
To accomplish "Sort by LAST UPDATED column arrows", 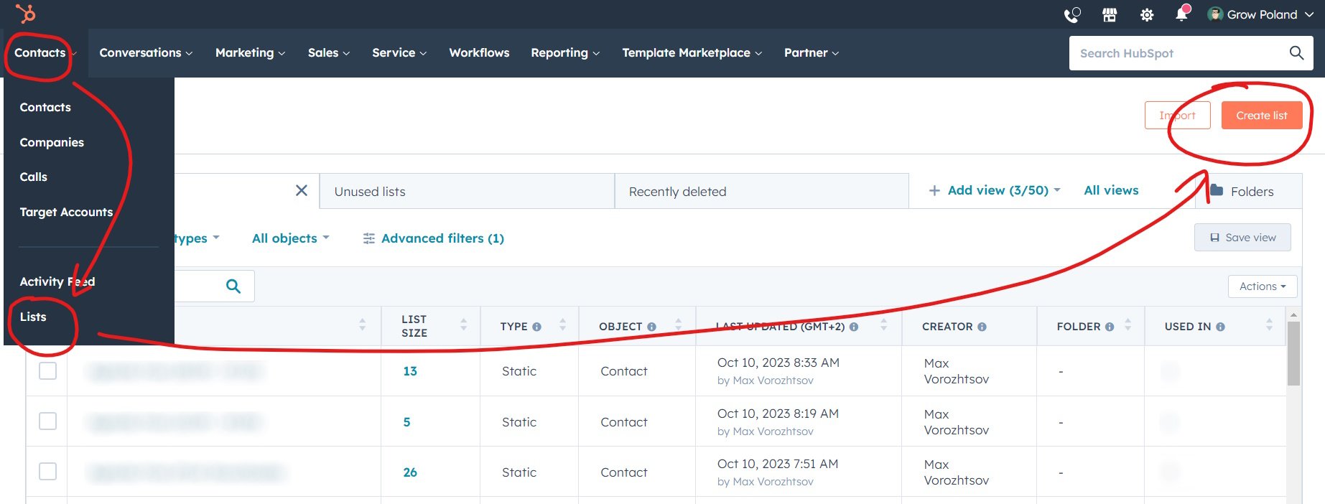I will (x=883, y=325).
